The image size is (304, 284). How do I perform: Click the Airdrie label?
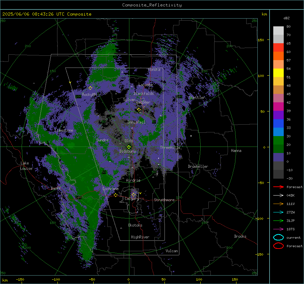click(x=133, y=180)
